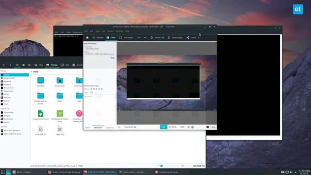This screenshot has width=311, height=175.
Task: Open the Plugins menu in Gwenview
Action: pyautogui.click(x=110, y=31)
